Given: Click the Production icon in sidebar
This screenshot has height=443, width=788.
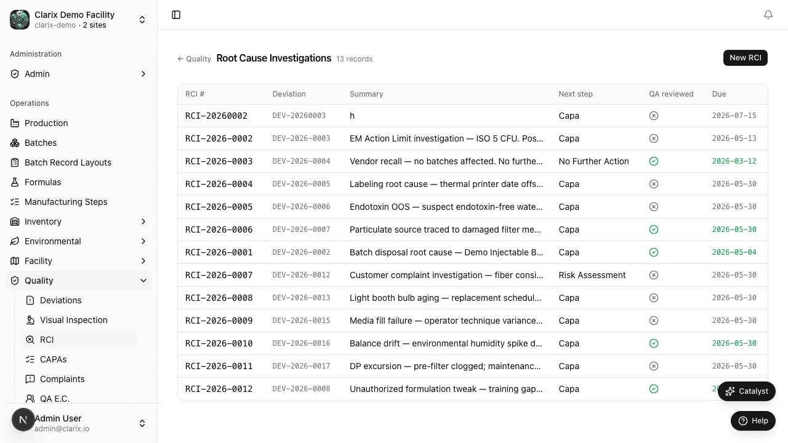Looking at the screenshot, I should tap(15, 123).
